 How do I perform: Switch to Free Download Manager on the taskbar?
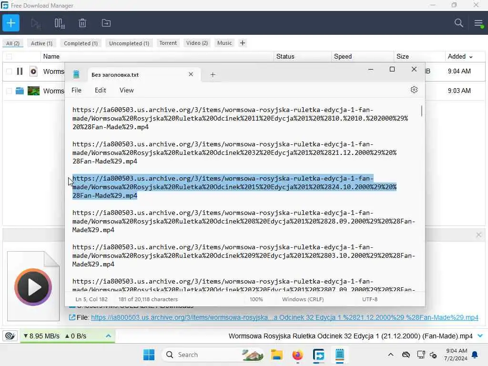click(x=319, y=355)
